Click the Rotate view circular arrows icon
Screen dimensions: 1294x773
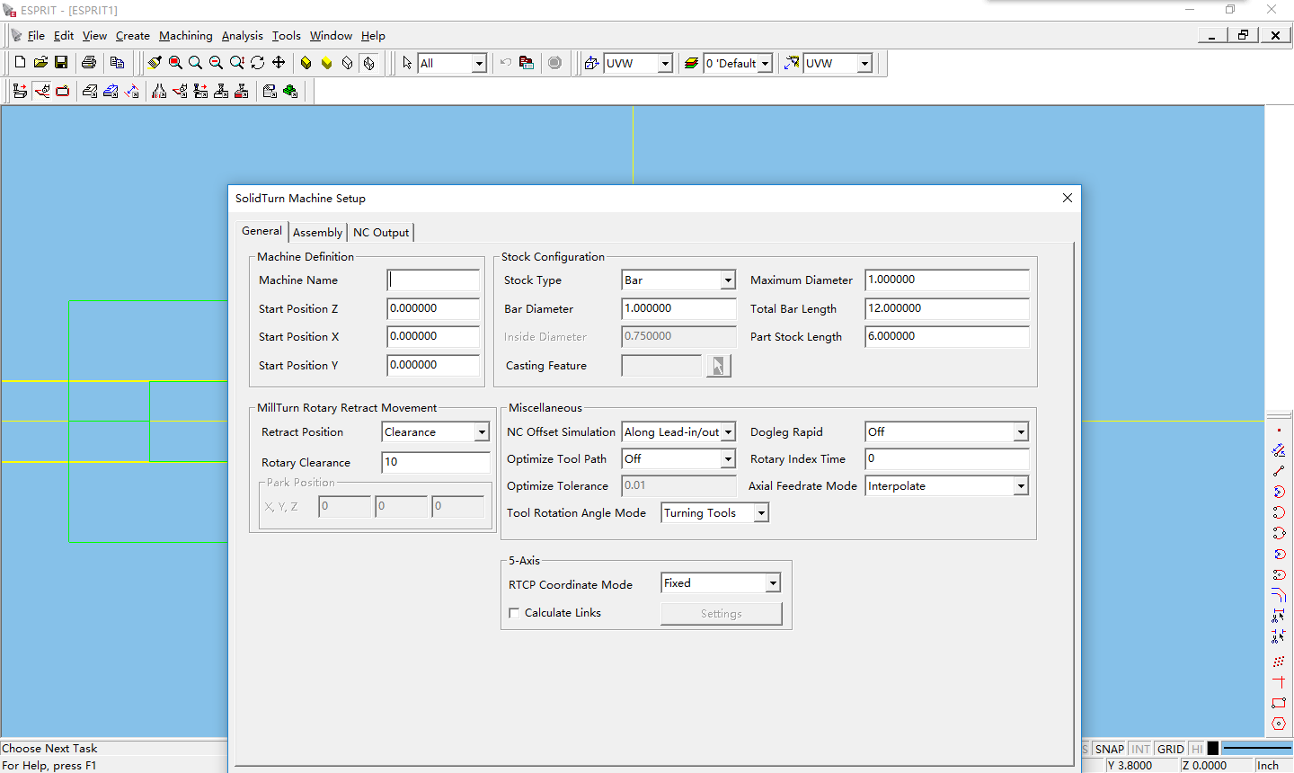point(258,63)
